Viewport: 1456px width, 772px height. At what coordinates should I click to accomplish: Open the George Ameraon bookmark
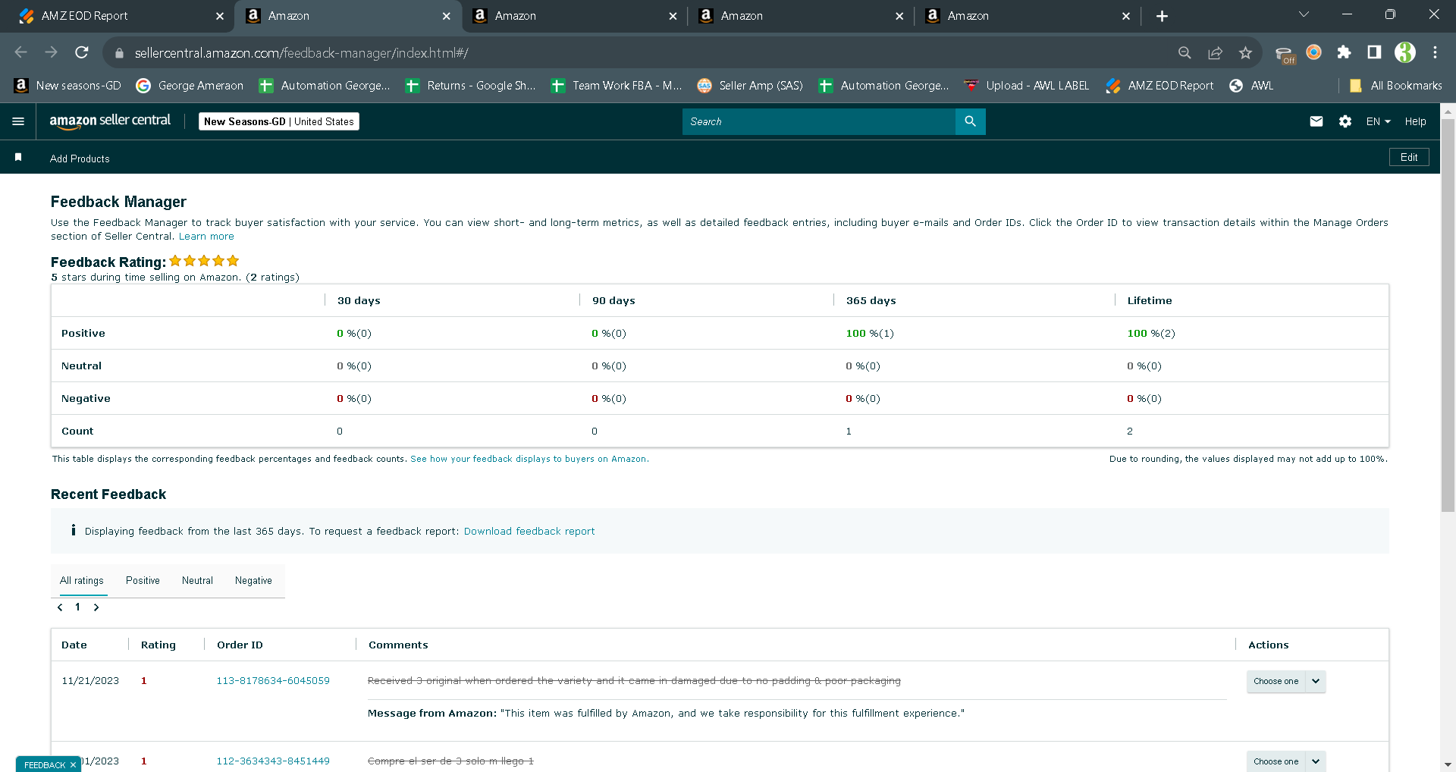[x=190, y=86]
